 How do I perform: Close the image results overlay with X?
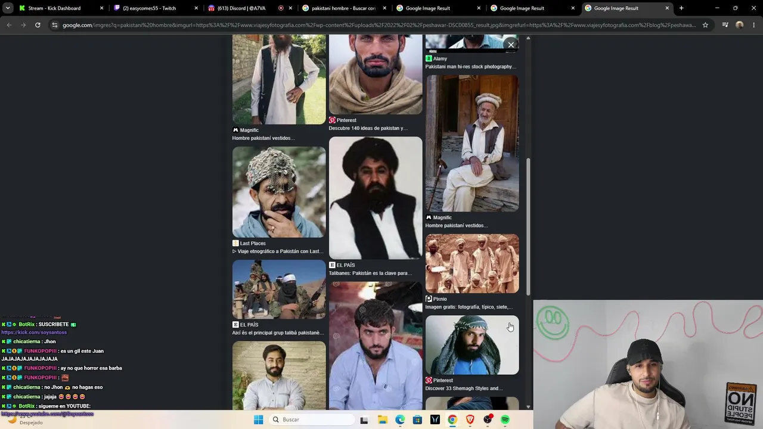click(511, 45)
